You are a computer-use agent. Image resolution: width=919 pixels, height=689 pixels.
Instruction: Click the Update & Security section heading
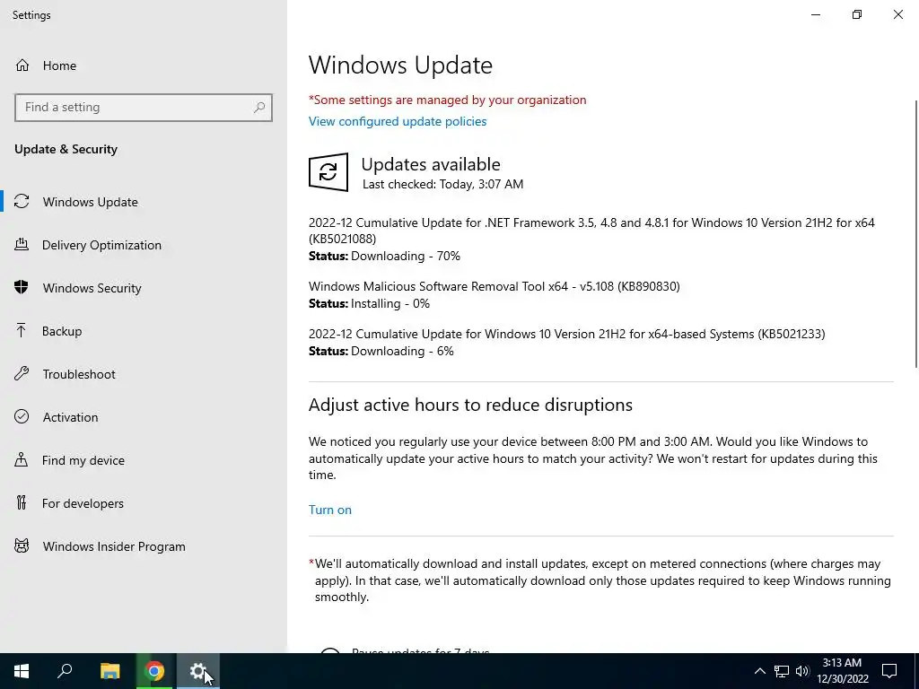[66, 150]
